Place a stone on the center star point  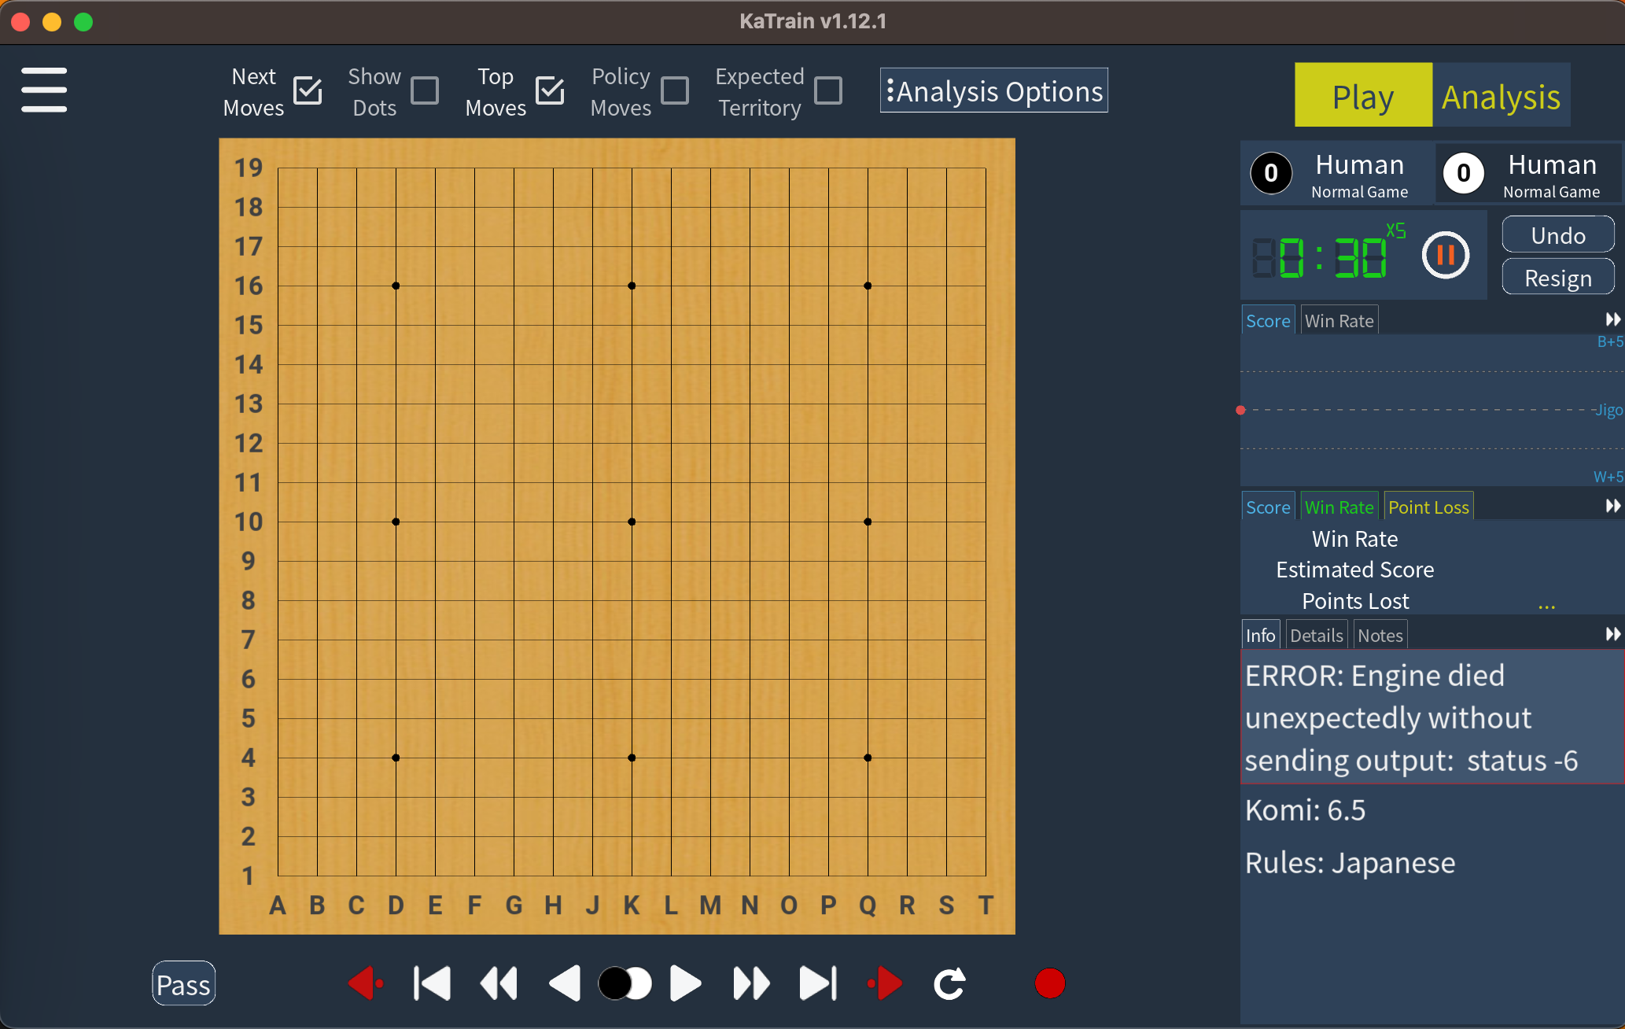pyautogui.click(x=632, y=522)
